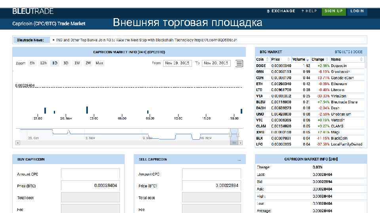The image size is (380, 213).
Task: Select the UNO Unobtanium market row
Action: click(x=310, y=114)
